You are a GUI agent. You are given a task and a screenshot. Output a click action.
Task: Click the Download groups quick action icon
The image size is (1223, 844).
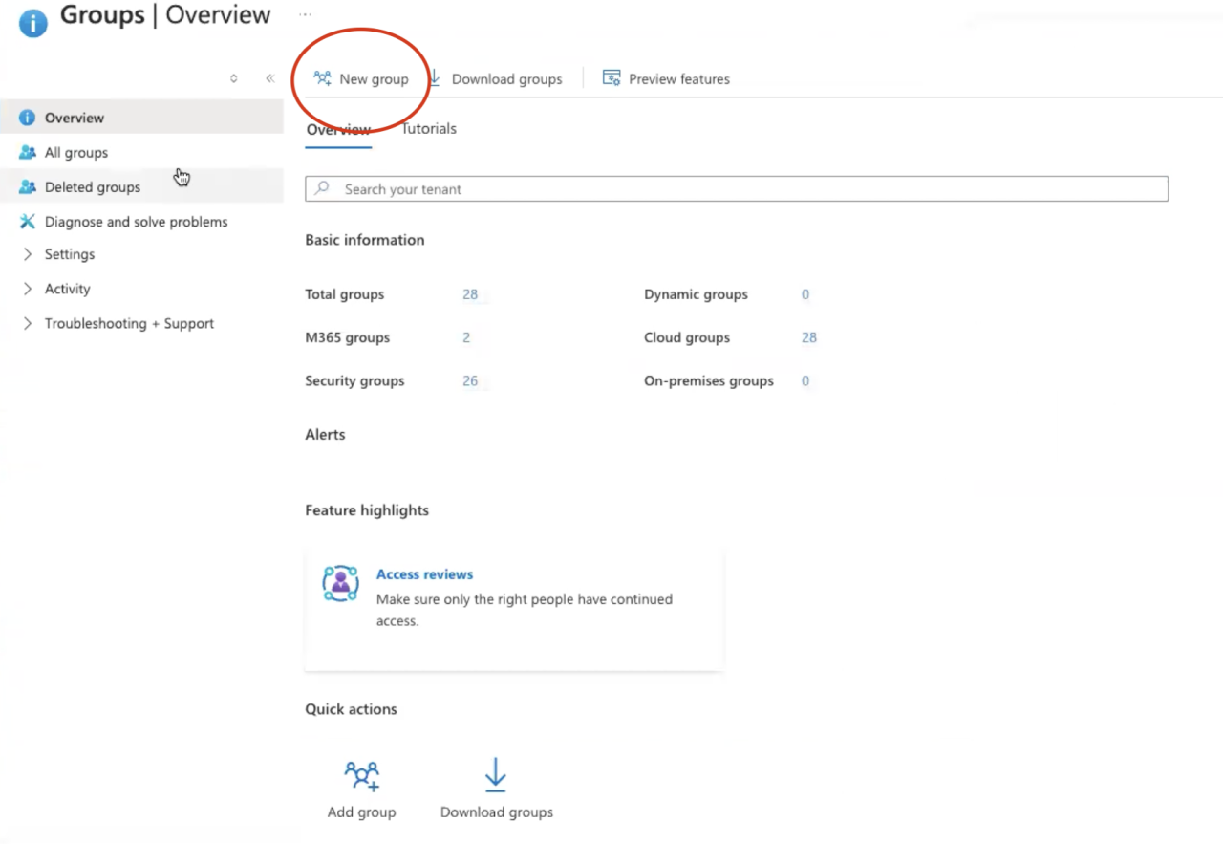[x=495, y=774]
